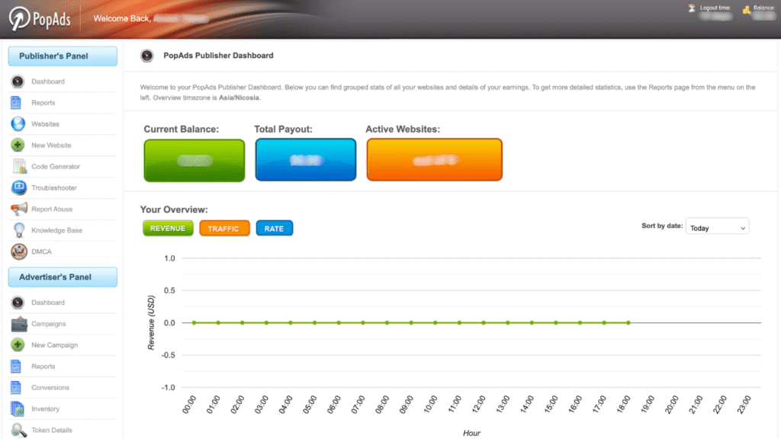The height and width of the screenshot is (439, 781).
Task: Click the Inventory globe pages icon
Action: [x=18, y=409]
